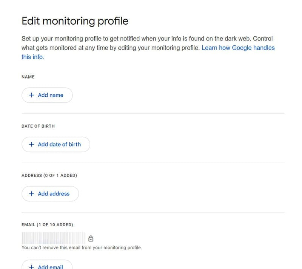Add another email address to monitor

tap(47, 266)
